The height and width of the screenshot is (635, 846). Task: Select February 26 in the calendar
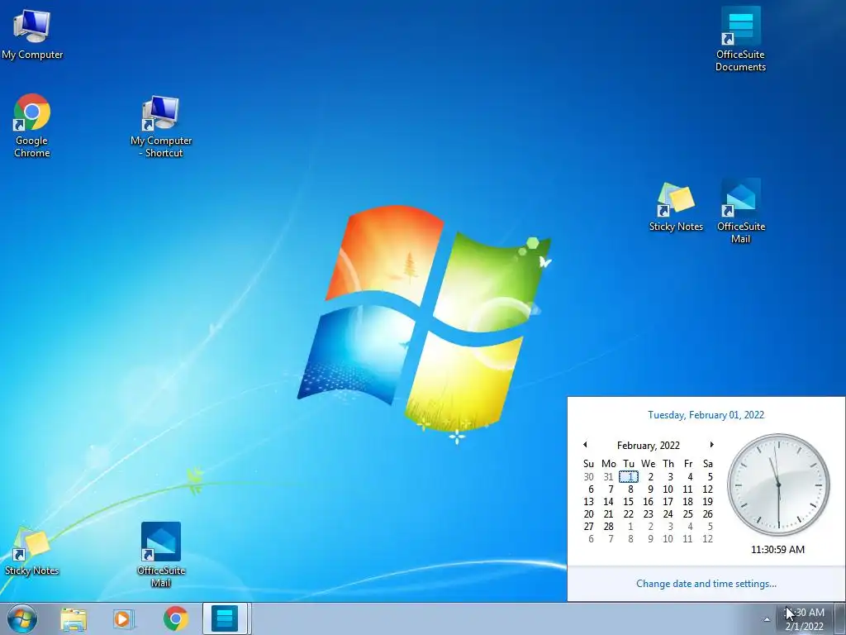click(x=708, y=514)
